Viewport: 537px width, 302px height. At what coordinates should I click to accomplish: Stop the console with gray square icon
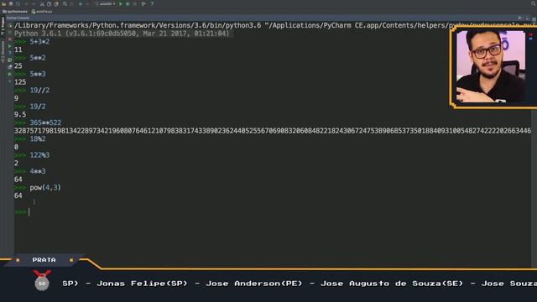click(9, 33)
